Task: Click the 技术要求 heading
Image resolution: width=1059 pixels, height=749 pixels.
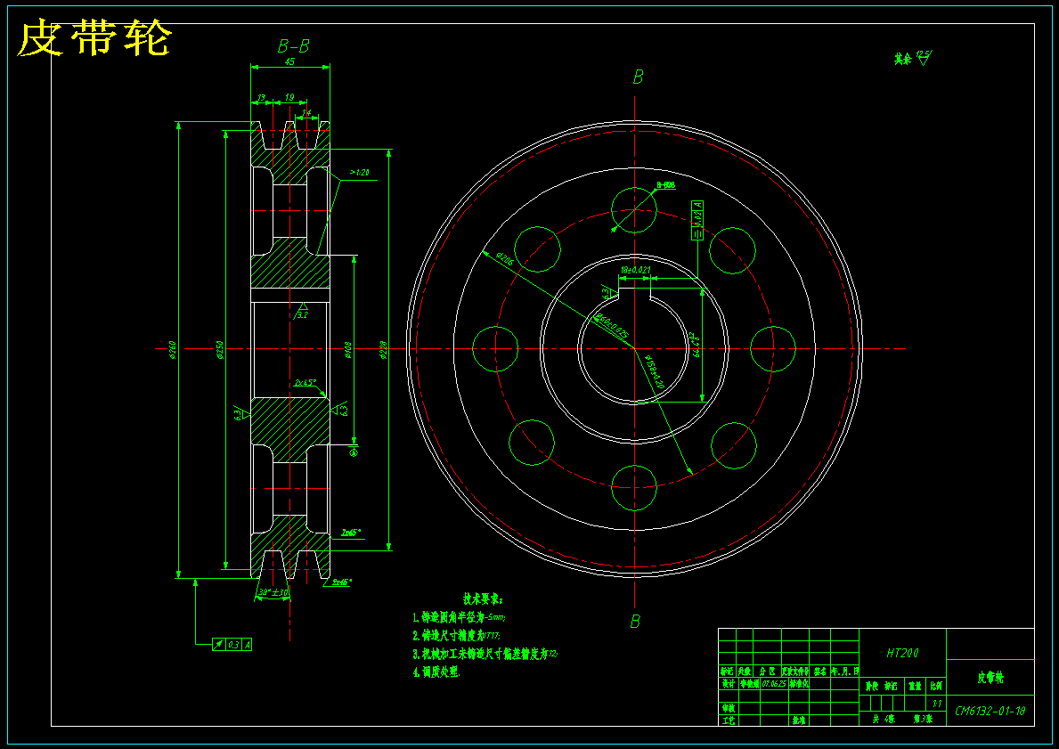Action: 482,598
